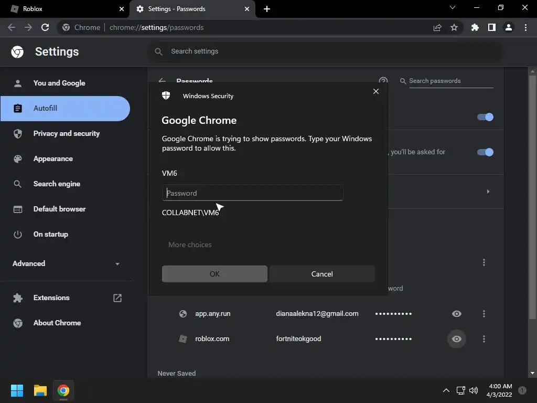Click the Chrome taskbar icon
Viewport: 537px width, 403px height.
tap(63, 390)
